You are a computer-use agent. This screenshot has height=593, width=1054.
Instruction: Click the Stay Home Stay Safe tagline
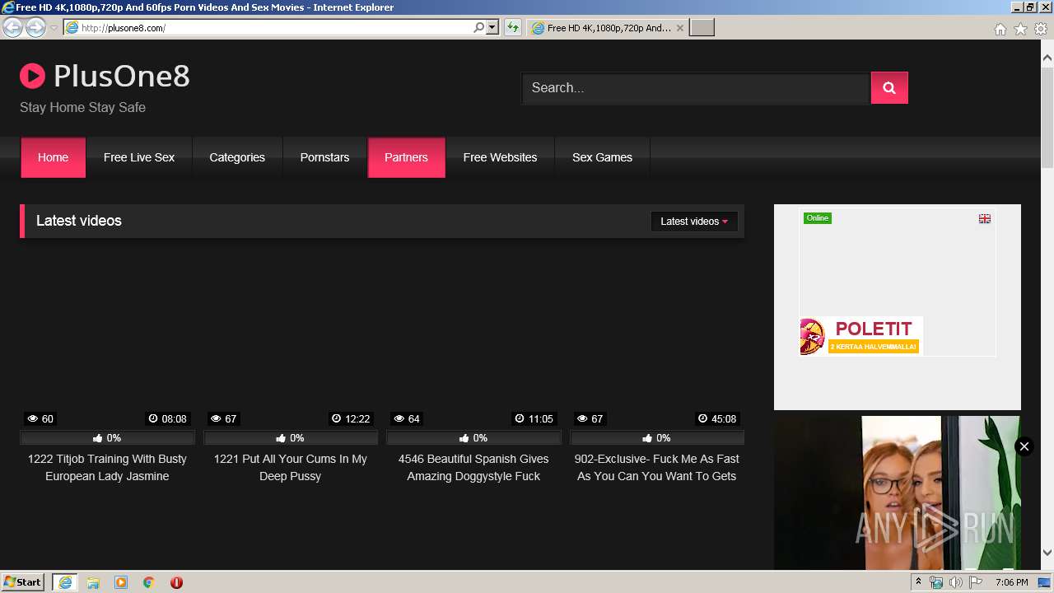82,107
